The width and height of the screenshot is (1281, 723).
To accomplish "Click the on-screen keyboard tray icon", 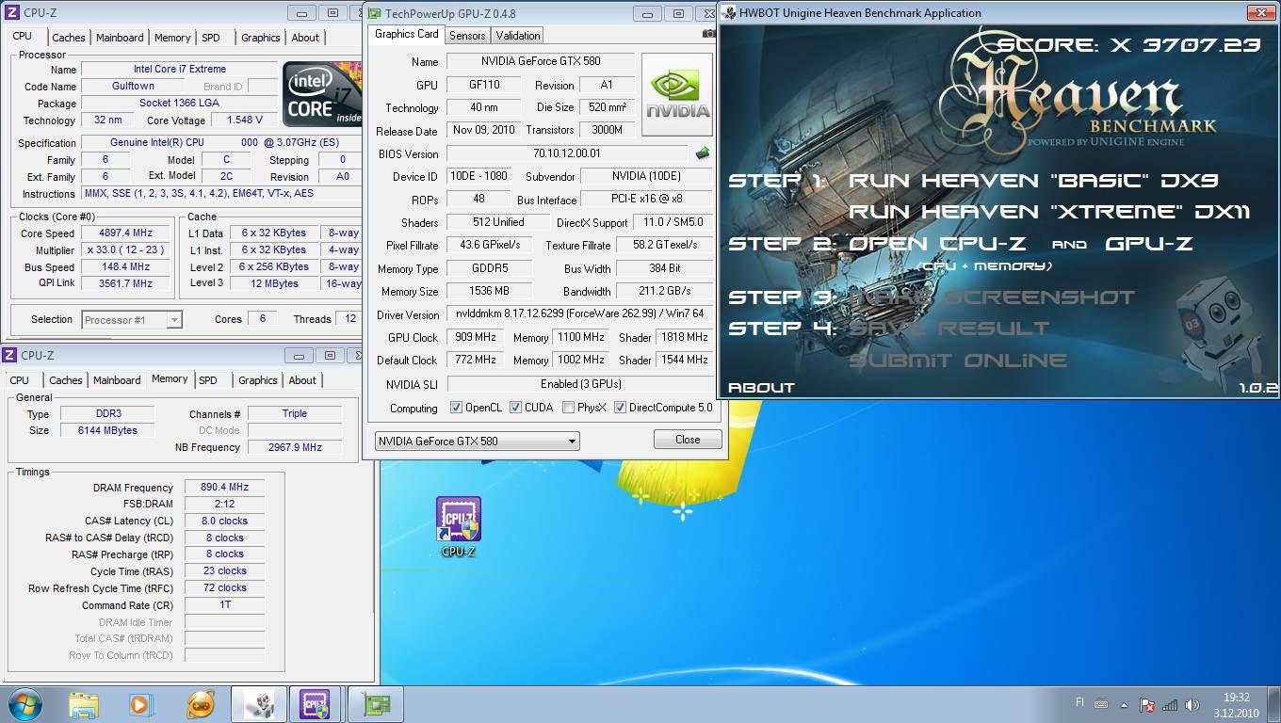I will [1102, 703].
